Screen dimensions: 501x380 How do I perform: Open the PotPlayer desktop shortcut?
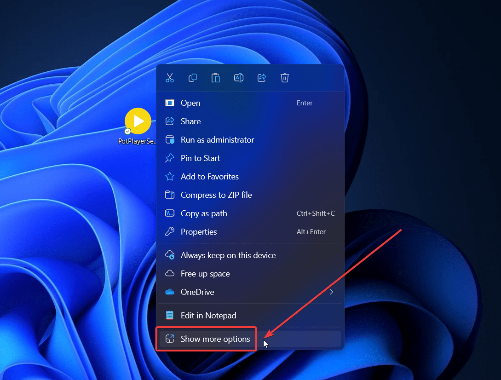tap(138, 121)
